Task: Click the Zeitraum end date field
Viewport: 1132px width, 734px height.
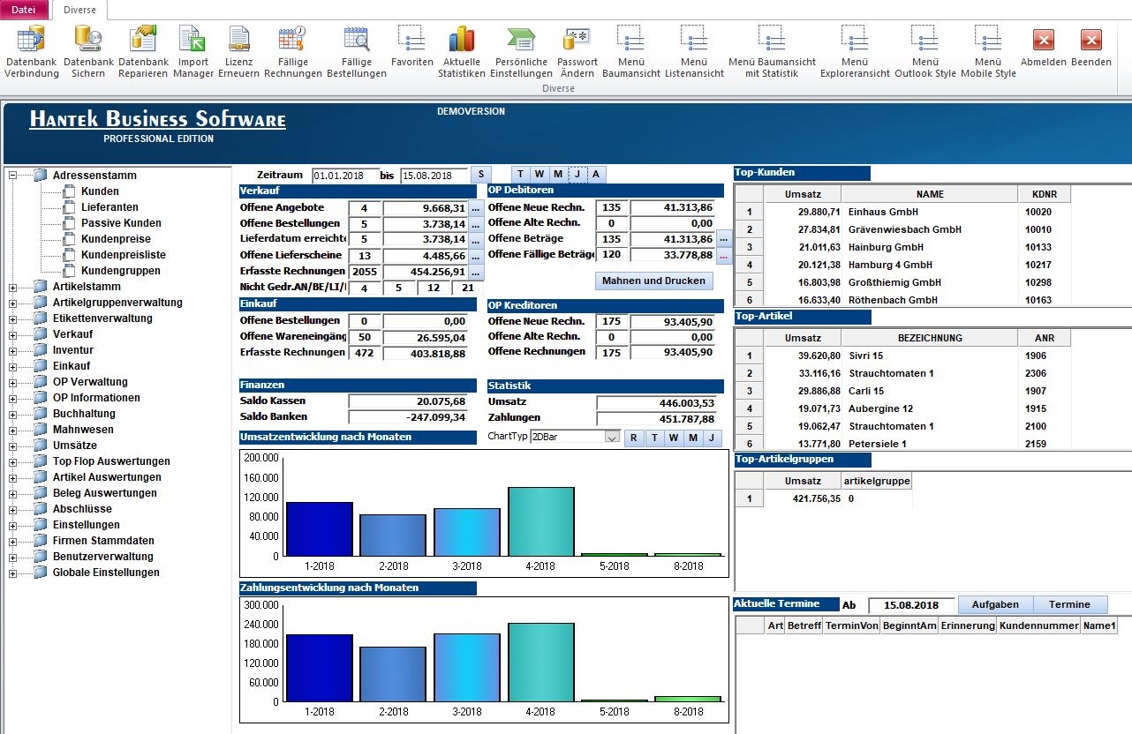Action: [434, 176]
